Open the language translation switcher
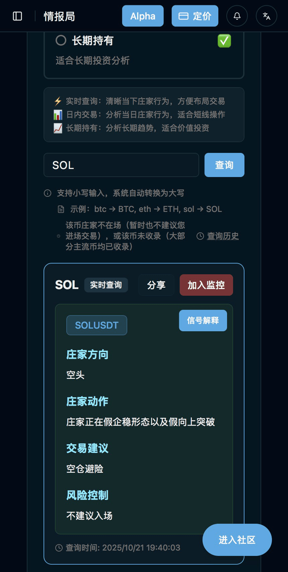Screen dimensions: 288x572 [267, 16]
